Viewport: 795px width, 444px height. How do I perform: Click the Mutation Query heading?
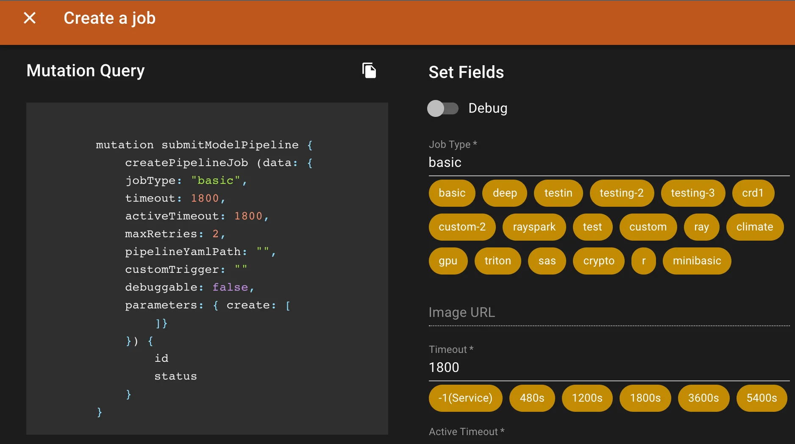tap(86, 71)
